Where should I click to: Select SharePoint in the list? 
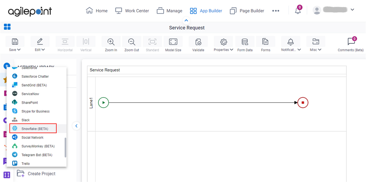tap(37, 103)
